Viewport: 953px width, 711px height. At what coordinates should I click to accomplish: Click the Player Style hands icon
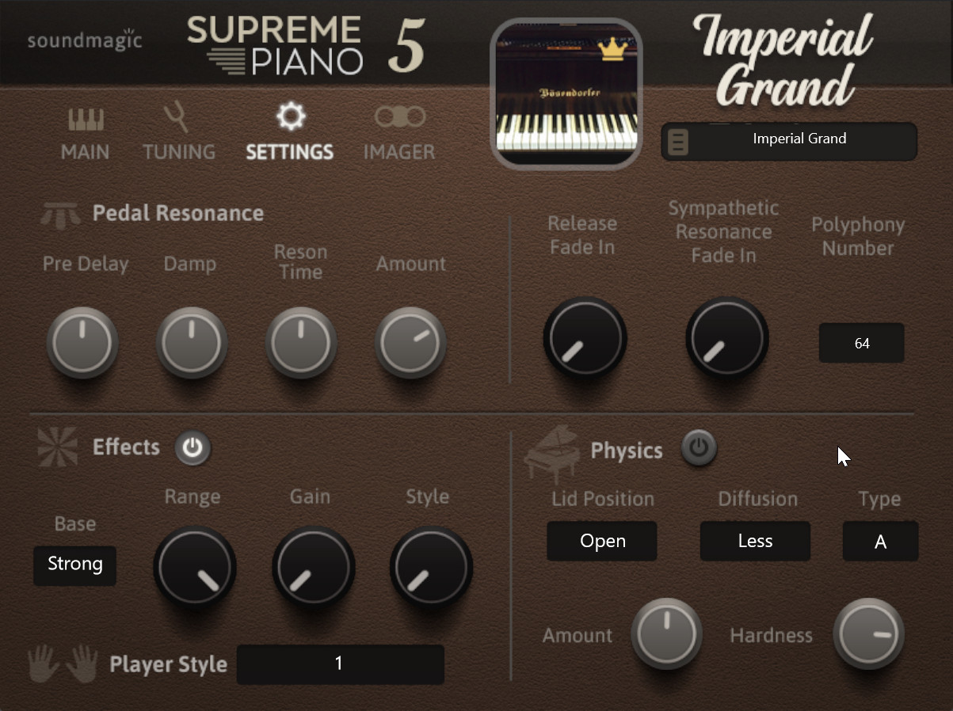[63, 663]
